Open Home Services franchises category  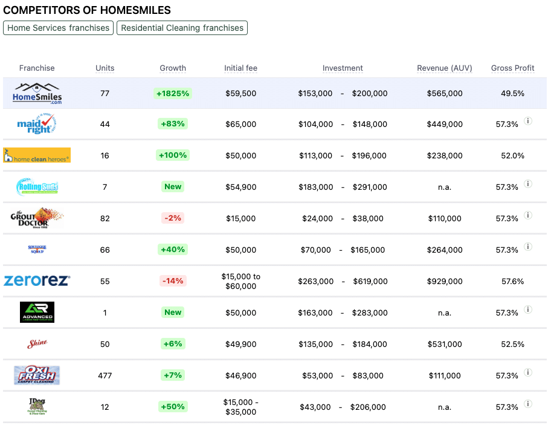(x=59, y=28)
